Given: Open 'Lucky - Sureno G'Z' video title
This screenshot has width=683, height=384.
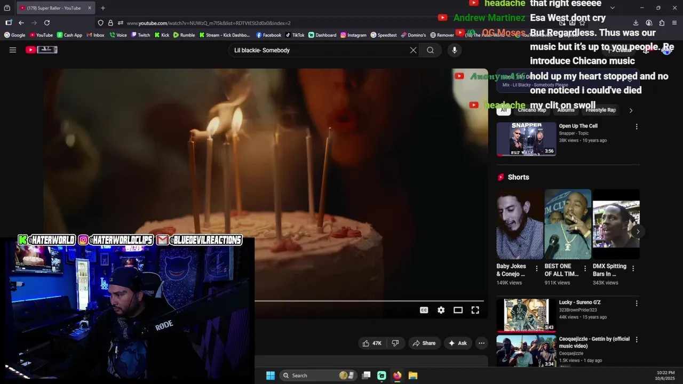Looking at the screenshot, I should tap(579, 302).
